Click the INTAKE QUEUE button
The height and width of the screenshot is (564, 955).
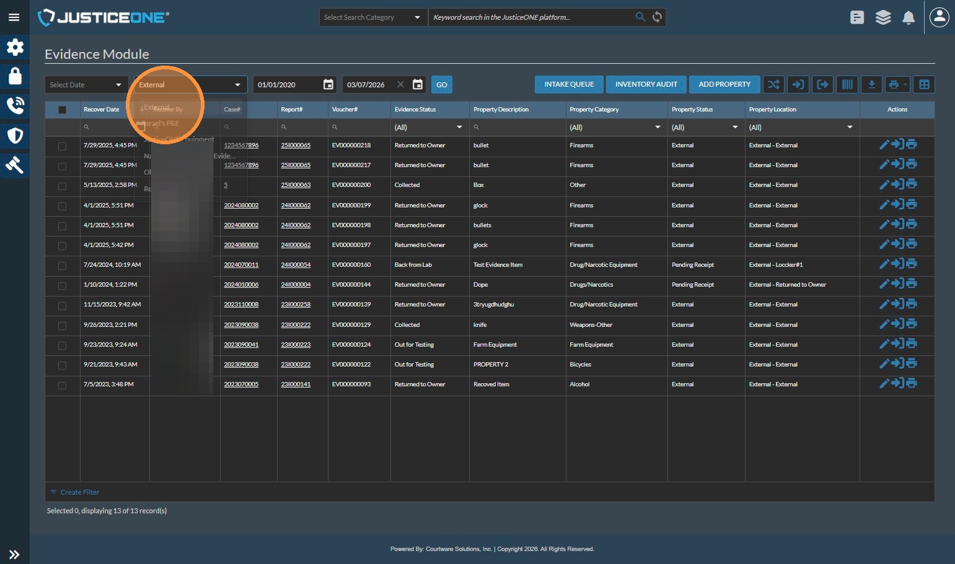(x=569, y=85)
